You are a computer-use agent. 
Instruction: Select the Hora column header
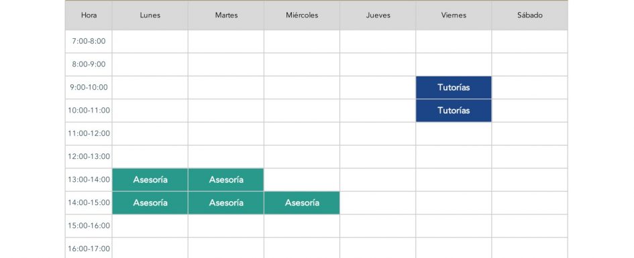[89, 15]
